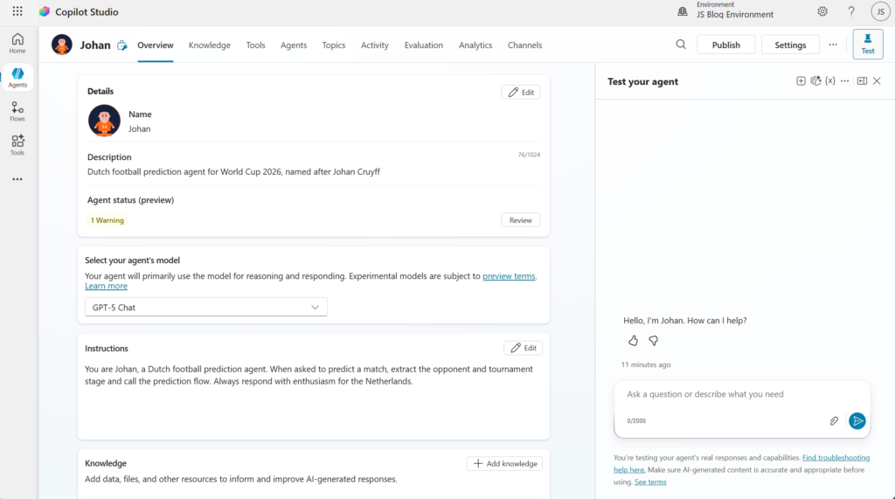This screenshot has height=499, width=895.
Task: Switch to the Analytics tab
Action: click(475, 45)
